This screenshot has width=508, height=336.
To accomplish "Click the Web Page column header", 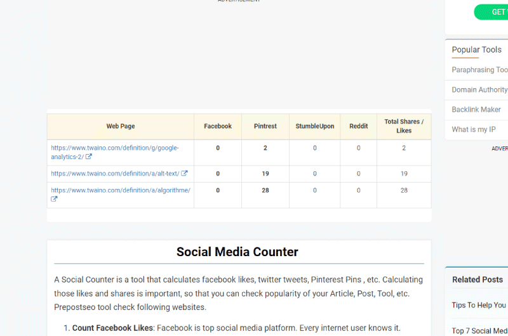I will (121, 126).
